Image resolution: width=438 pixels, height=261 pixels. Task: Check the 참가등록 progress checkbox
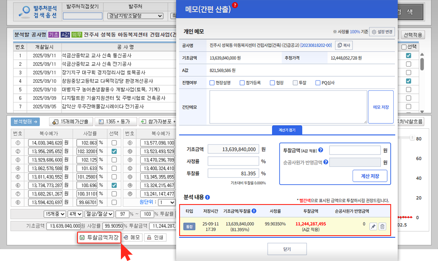(242, 83)
